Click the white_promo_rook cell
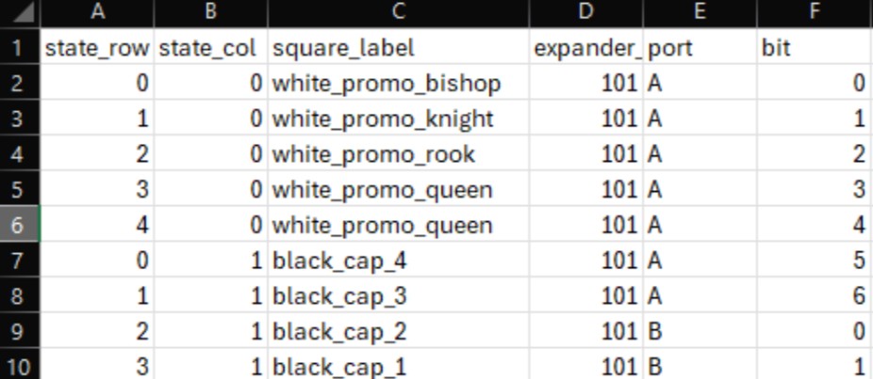 (x=398, y=154)
